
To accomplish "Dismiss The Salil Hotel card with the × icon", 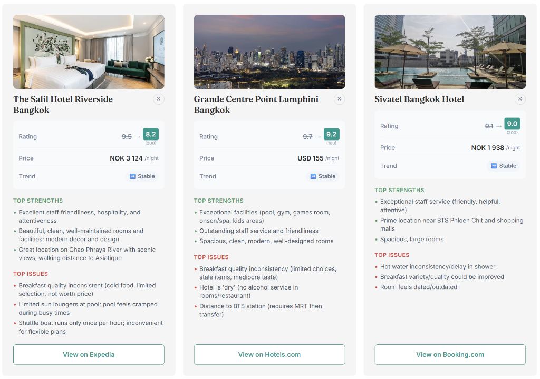I will click(x=159, y=99).
